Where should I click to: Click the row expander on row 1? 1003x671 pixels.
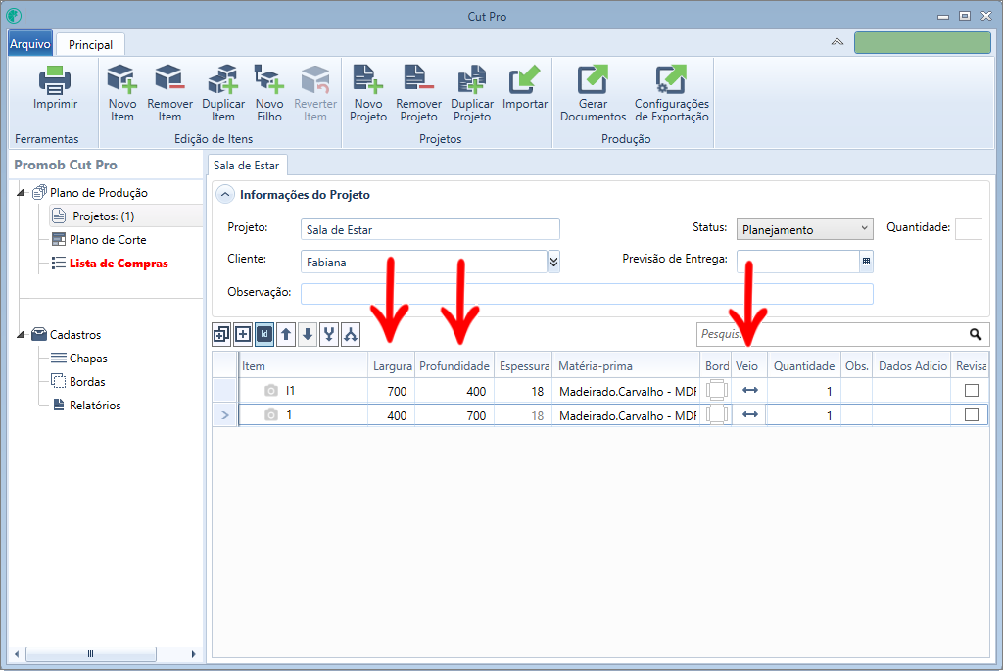pos(224,415)
